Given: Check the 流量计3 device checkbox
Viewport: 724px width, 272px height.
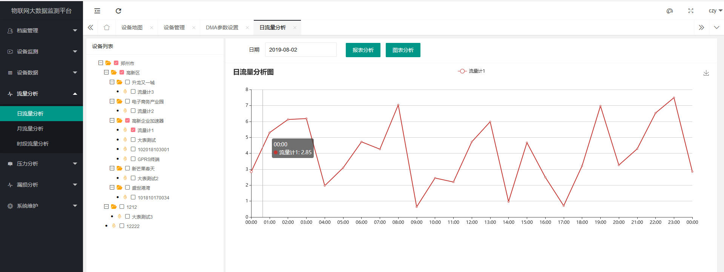Looking at the screenshot, I should click(x=133, y=91).
